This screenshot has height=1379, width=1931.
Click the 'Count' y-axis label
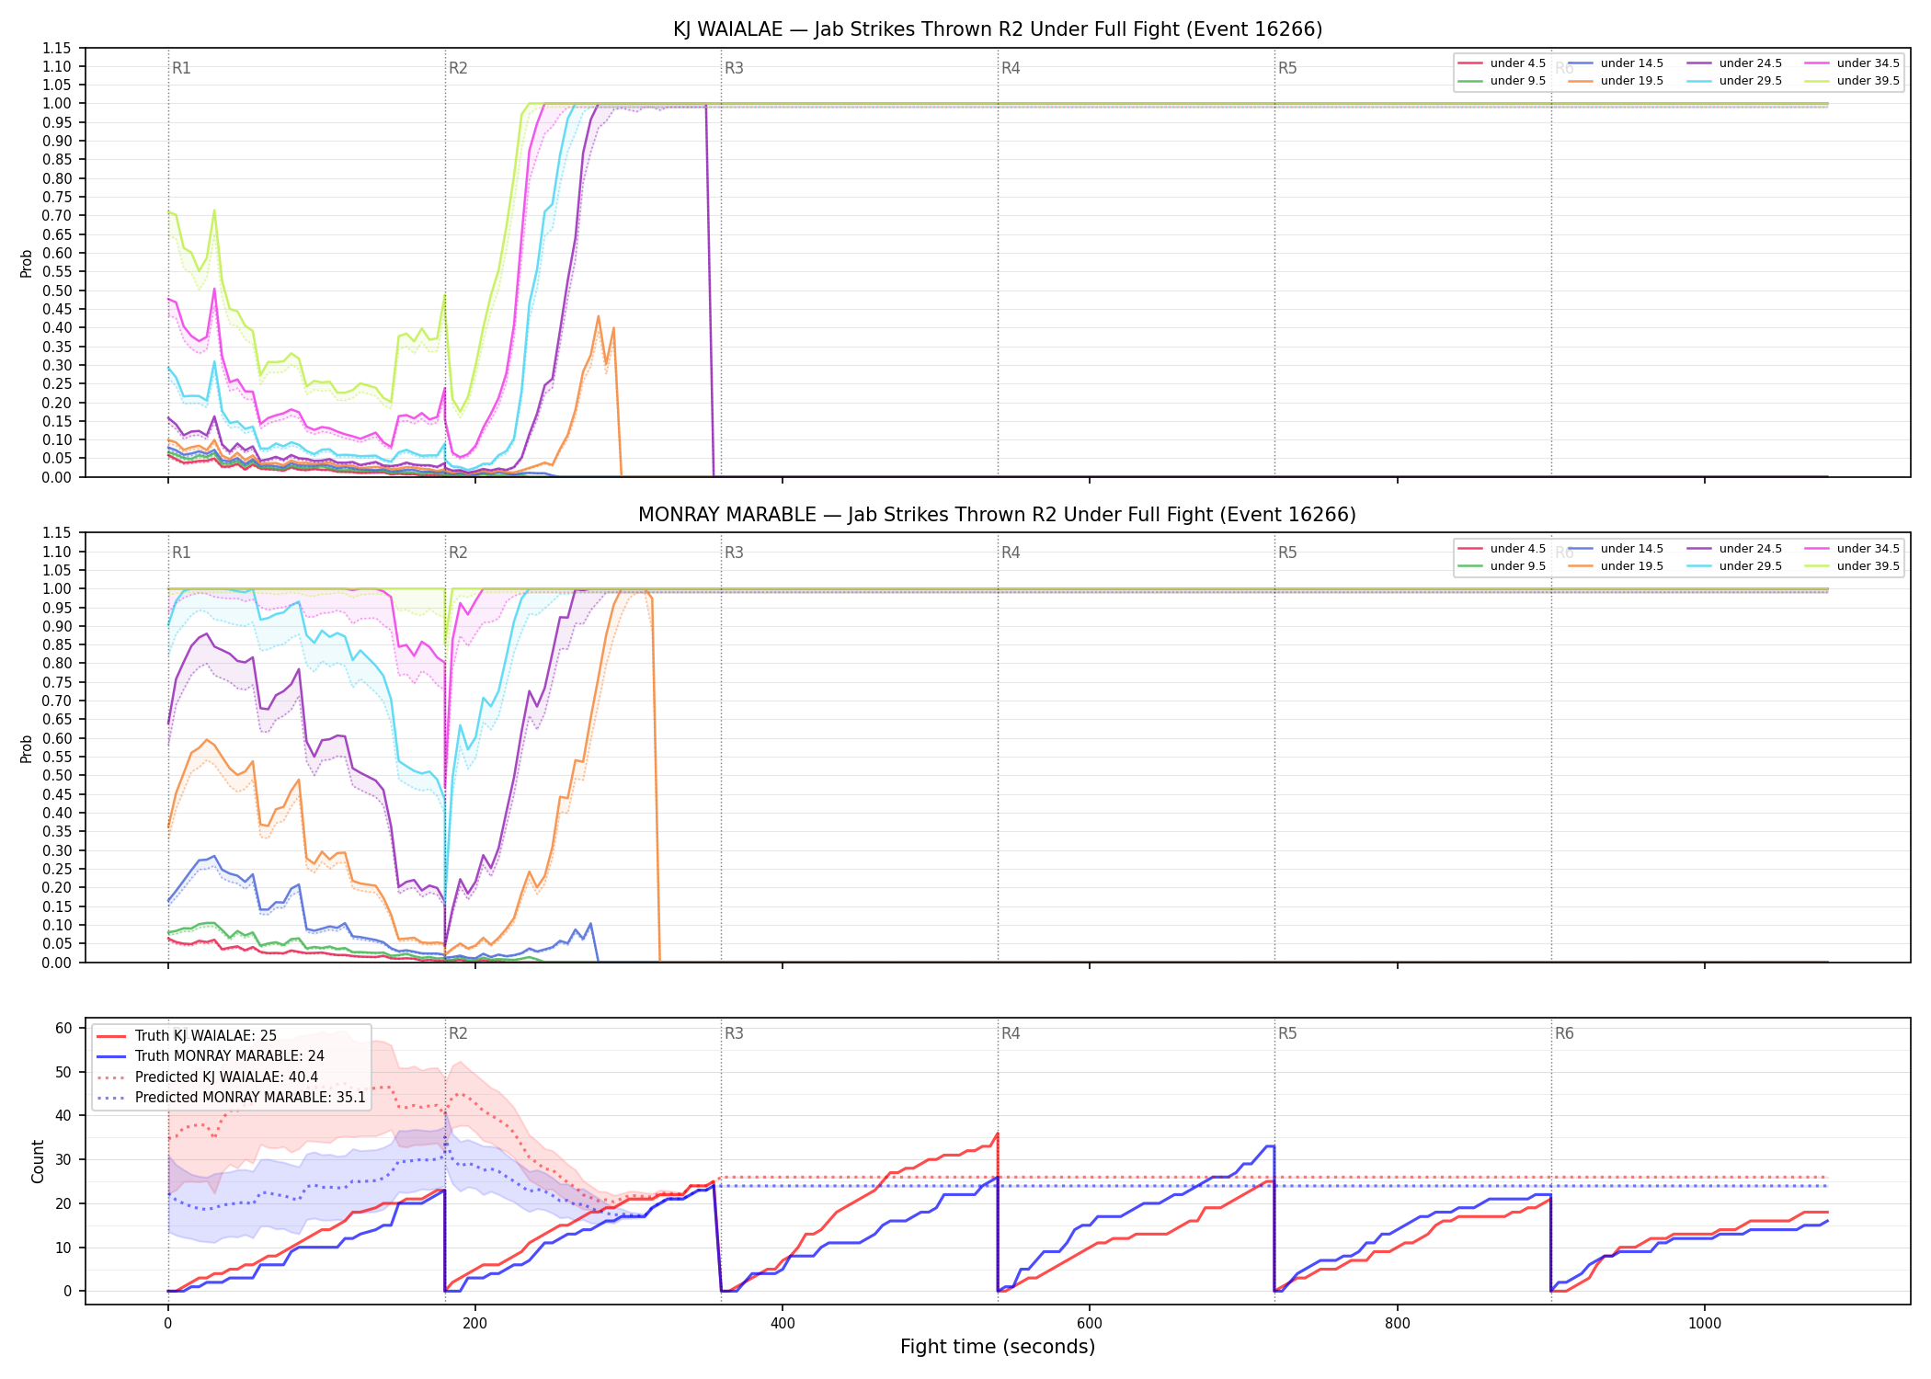click(x=38, y=1161)
